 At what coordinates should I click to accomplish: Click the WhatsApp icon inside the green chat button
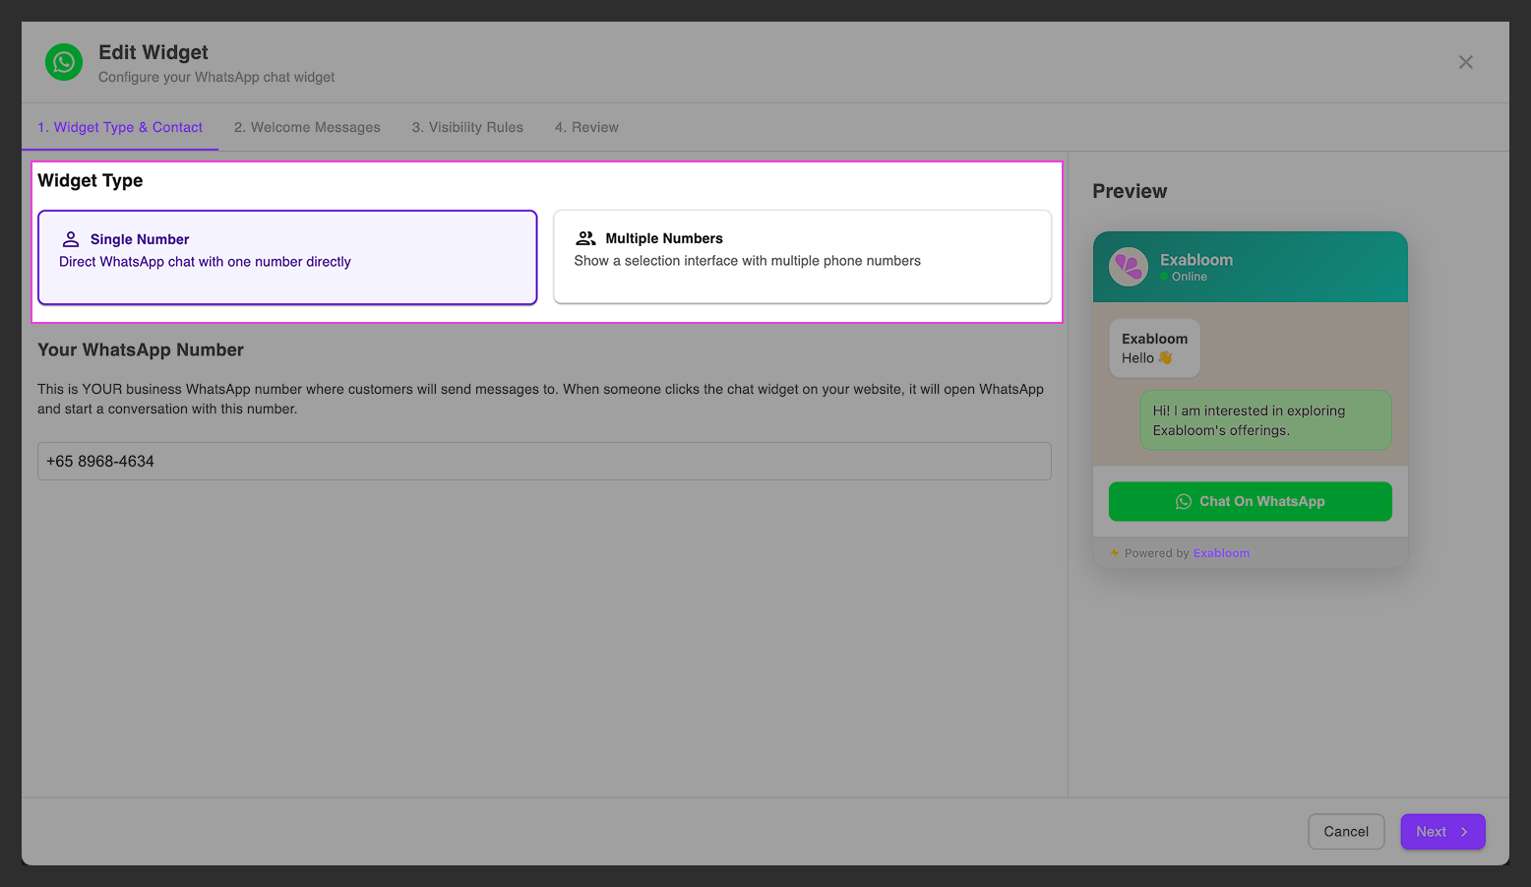tap(1184, 501)
